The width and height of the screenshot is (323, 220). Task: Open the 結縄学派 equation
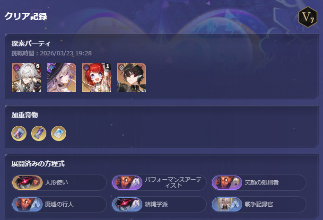(x=159, y=204)
